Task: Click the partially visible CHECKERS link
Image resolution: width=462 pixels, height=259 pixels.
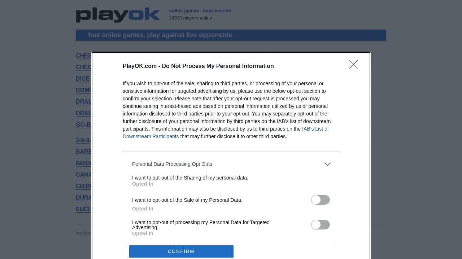Action: 83,67
